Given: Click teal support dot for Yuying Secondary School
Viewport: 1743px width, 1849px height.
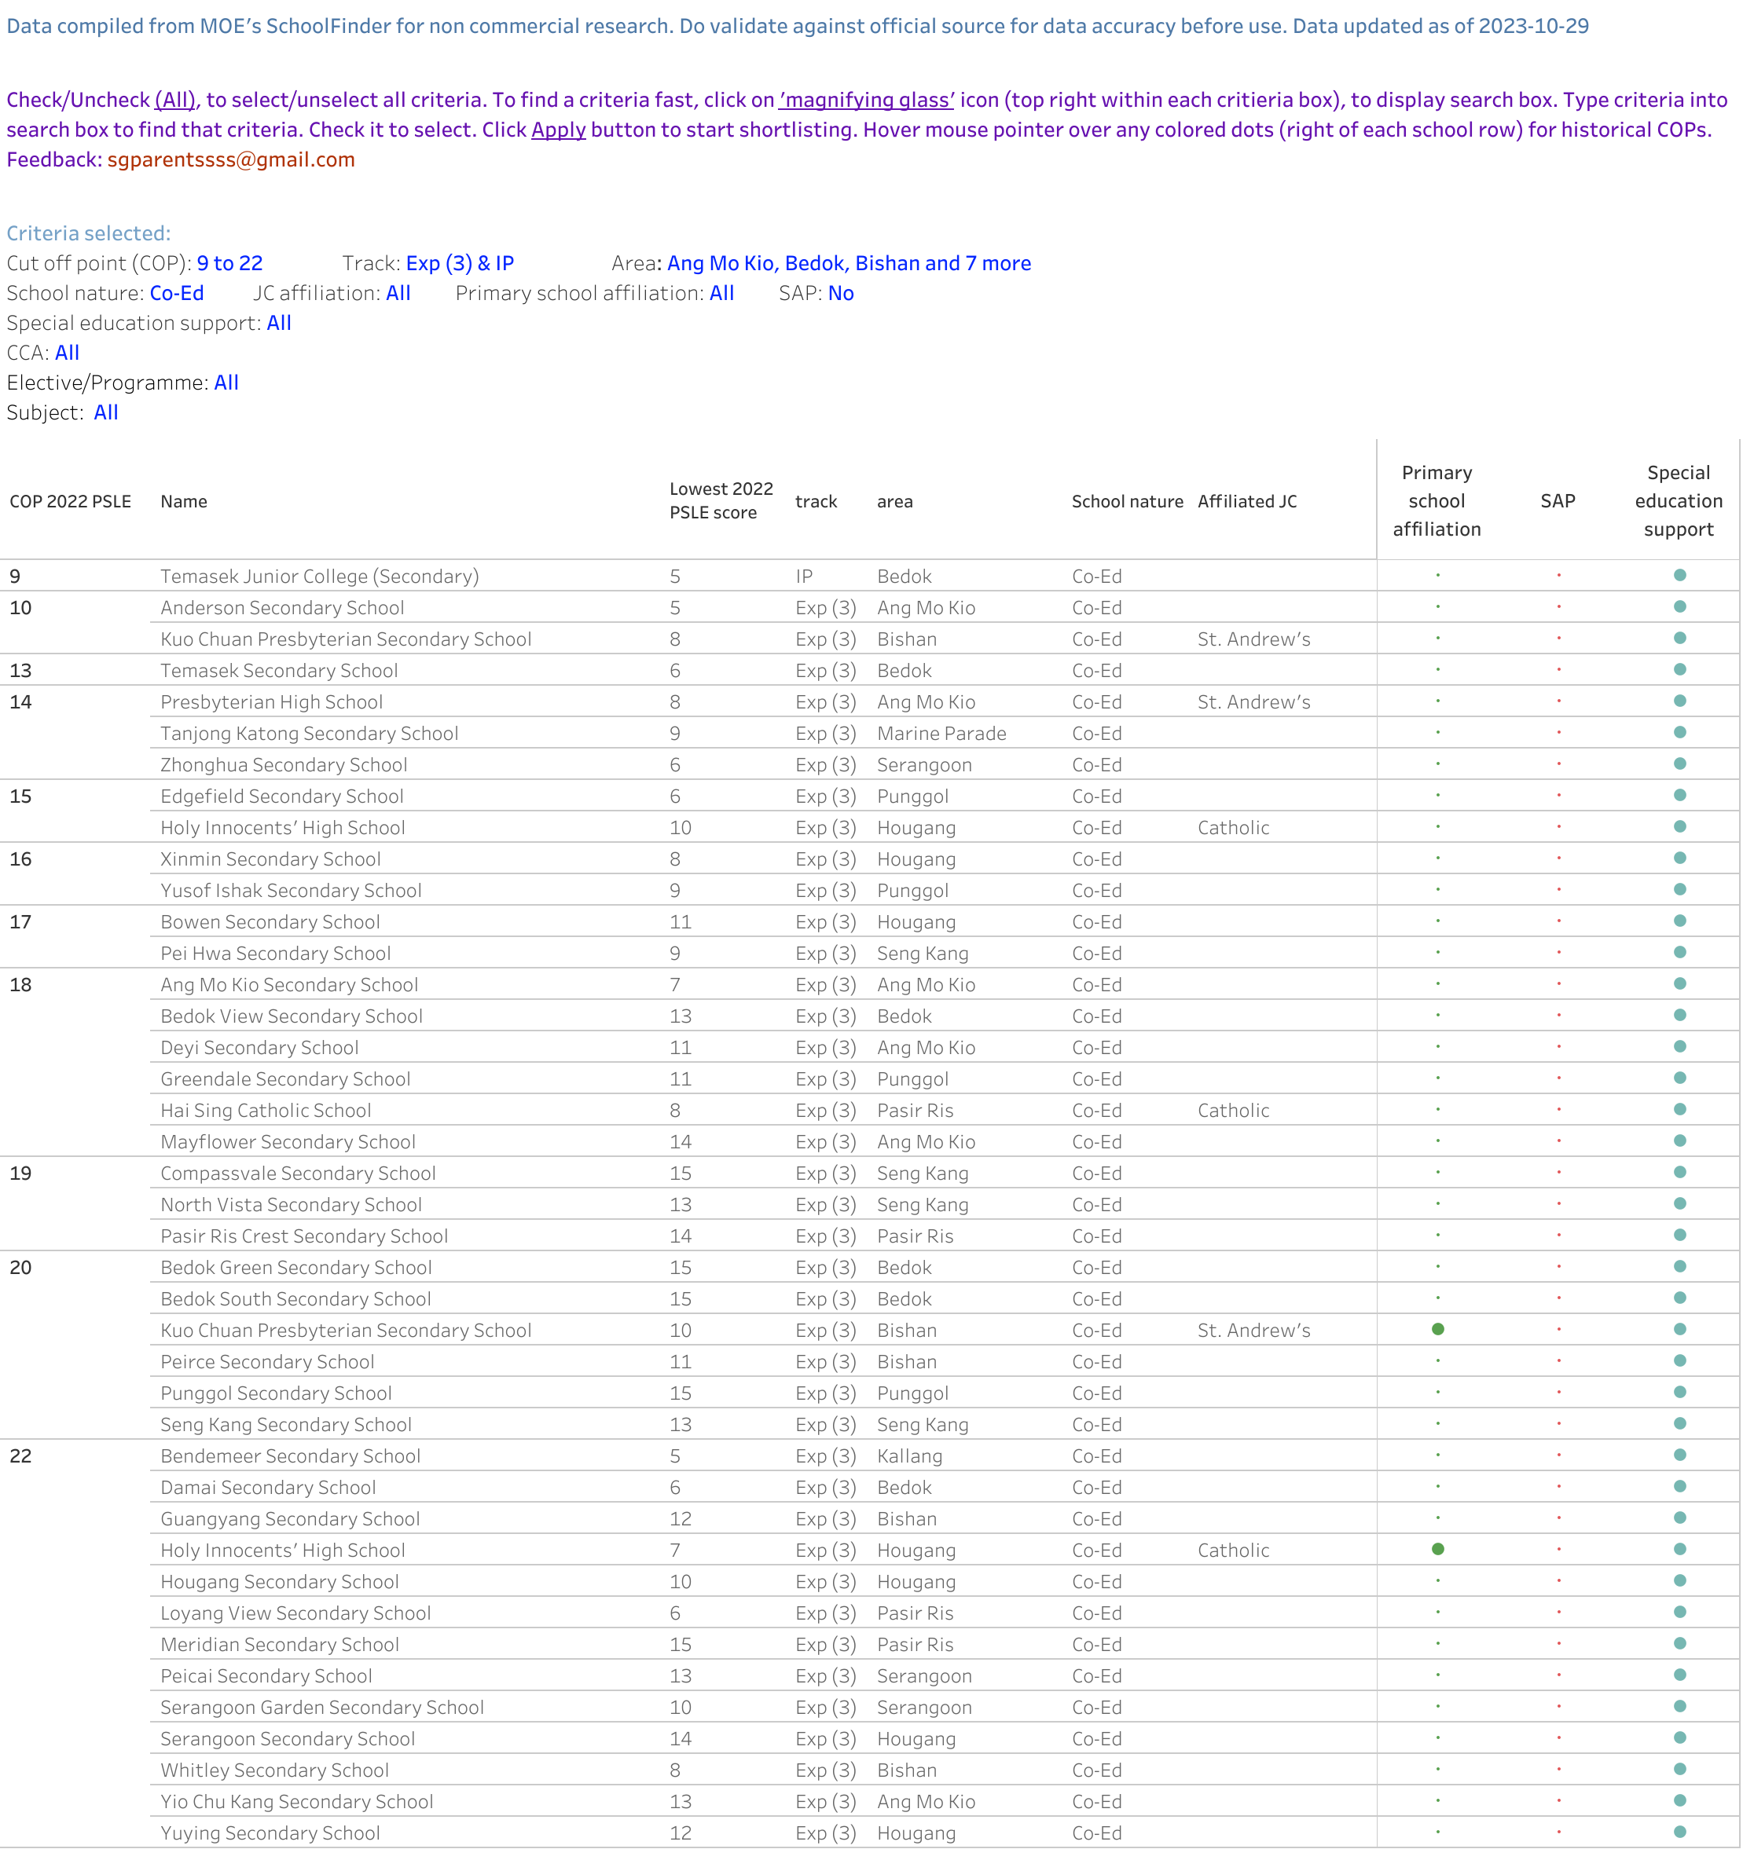Looking at the screenshot, I should [x=1679, y=1833].
